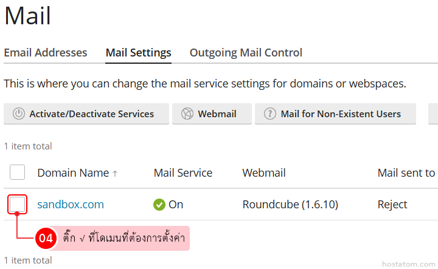Viewport: 438px width, 269px height.
Task: Sort by the Domain Name column header
Action: (x=73, y=173)
